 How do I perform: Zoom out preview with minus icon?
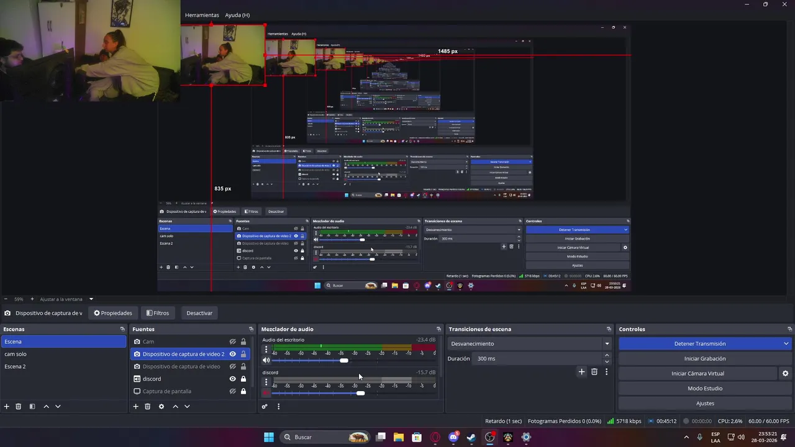6,299
